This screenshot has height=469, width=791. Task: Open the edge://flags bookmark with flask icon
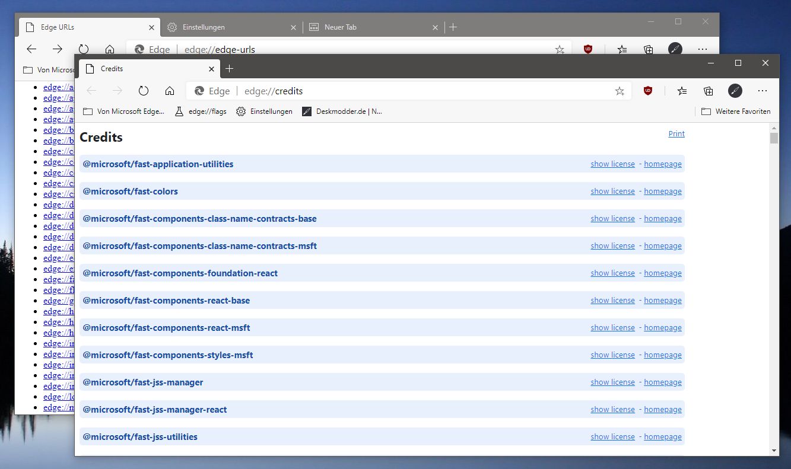(200, 111)
